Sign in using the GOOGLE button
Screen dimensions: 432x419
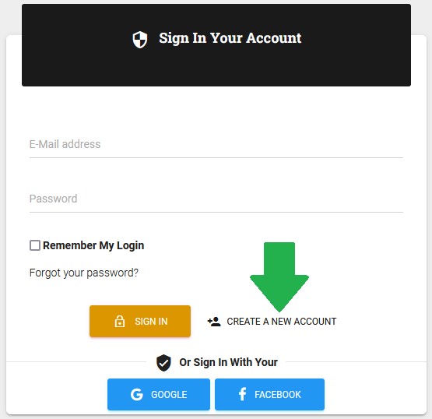(x=159, y=394)
